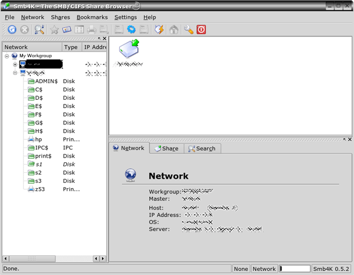
Task: Click the grey Abort toolbar icon
Action: (24, 30)
